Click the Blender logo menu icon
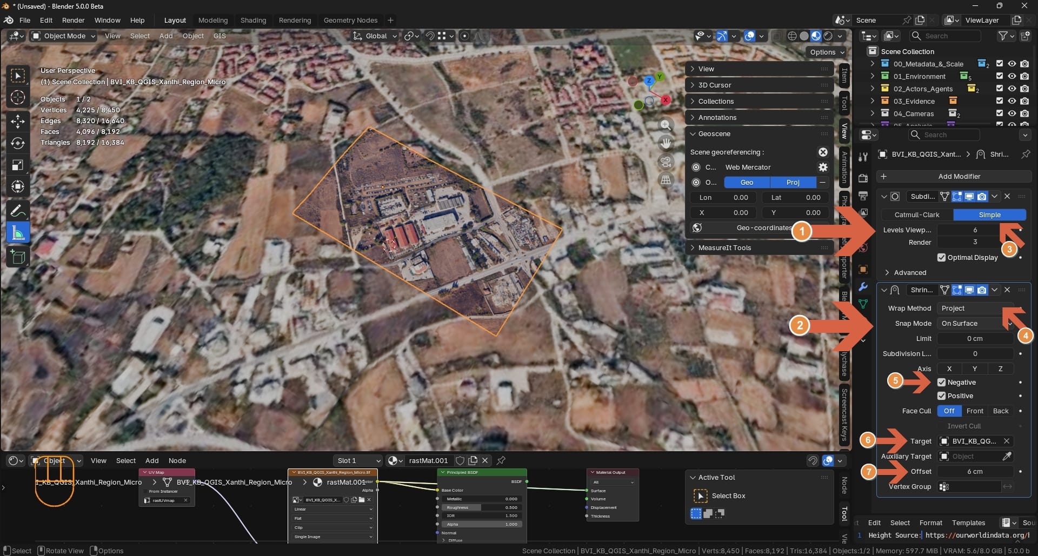1038x556 pixels. coord(9,21)
